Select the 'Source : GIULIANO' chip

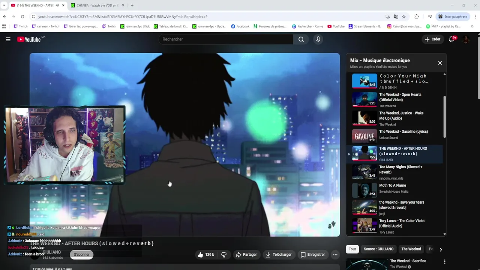[378, 249]
